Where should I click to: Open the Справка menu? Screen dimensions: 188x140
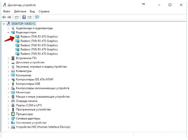pyautogui.click(x=44, y=11)
